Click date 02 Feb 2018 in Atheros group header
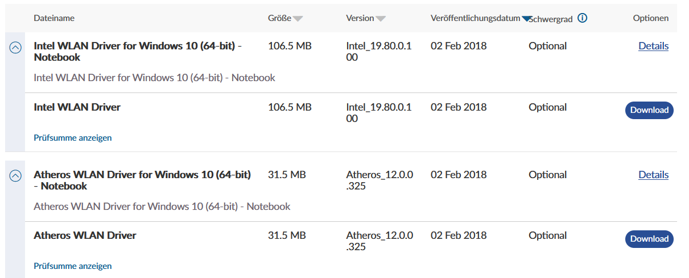689x278 pixels. (459, 175)
